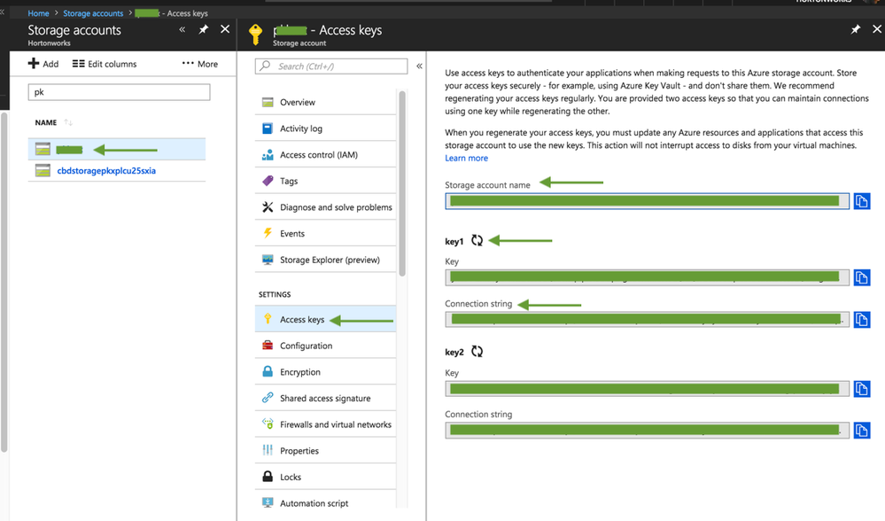This screenshot has height=521, width=885.
Task: Open the Access keys settings page
Action: pyautogui.click(x=302, y=320)
